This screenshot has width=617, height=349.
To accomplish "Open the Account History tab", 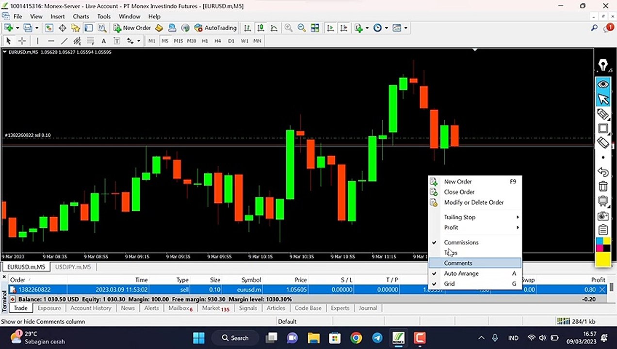I will (x=91, y=308).
